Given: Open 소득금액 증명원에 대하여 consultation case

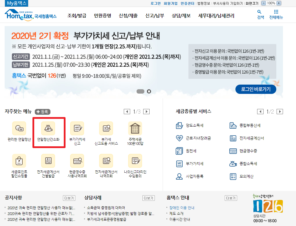Looking at the screenshot, I should (x=106, y=208).
